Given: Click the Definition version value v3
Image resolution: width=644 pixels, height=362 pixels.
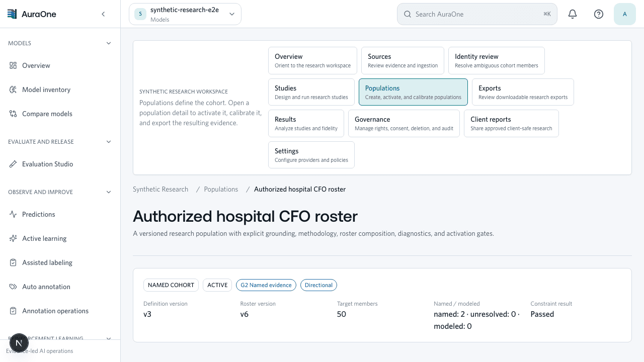Looking at the screenshot, I should click(x=147, y=314).
